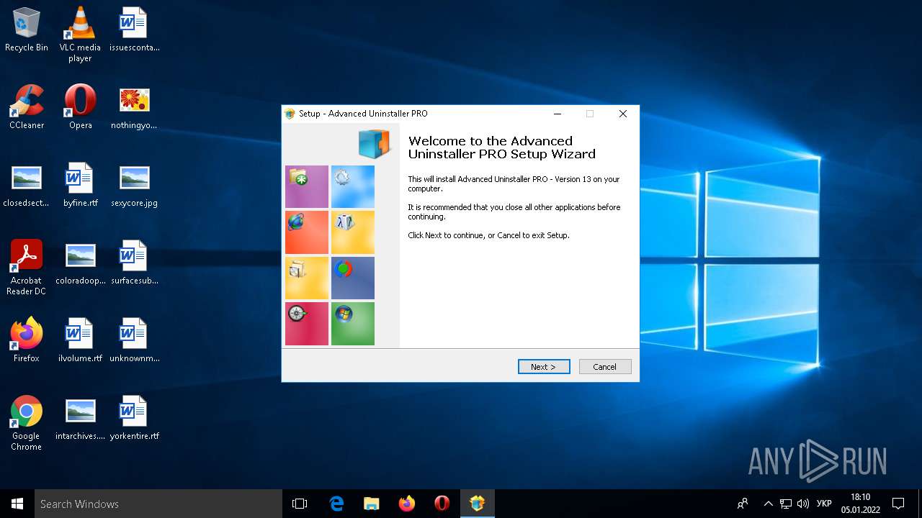Screen dimensions: 922x518
Task: Select the issuesconta... Word document icon
Action: click(134, 30)
